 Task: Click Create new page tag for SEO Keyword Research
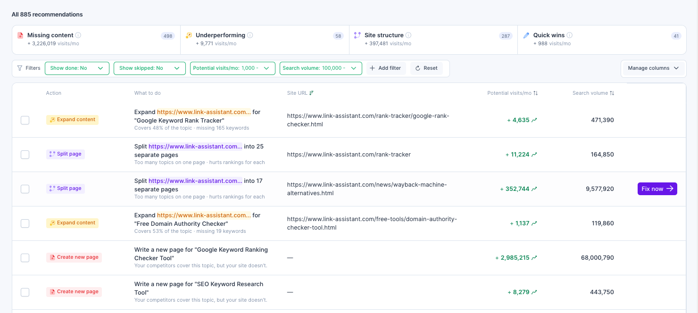[74, 292]
